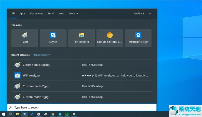Click This PC\Desktop path of Chrome and Edge.jpg
Viewport: 202px width, 117px height.
click(x=92, y=65)
